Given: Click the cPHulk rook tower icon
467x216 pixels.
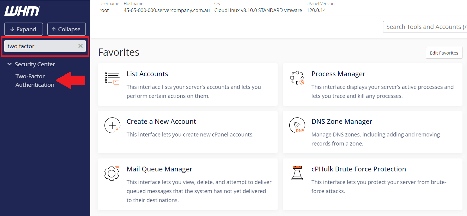Looking at the screenshot, I should point(297,173).
